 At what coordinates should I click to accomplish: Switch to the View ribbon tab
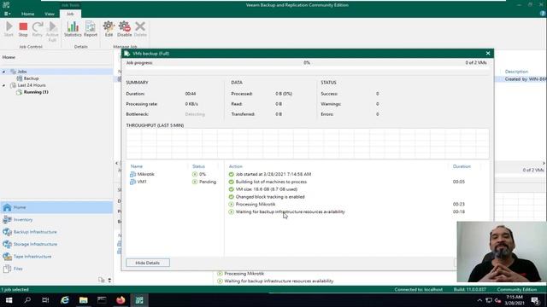(50, 14)
